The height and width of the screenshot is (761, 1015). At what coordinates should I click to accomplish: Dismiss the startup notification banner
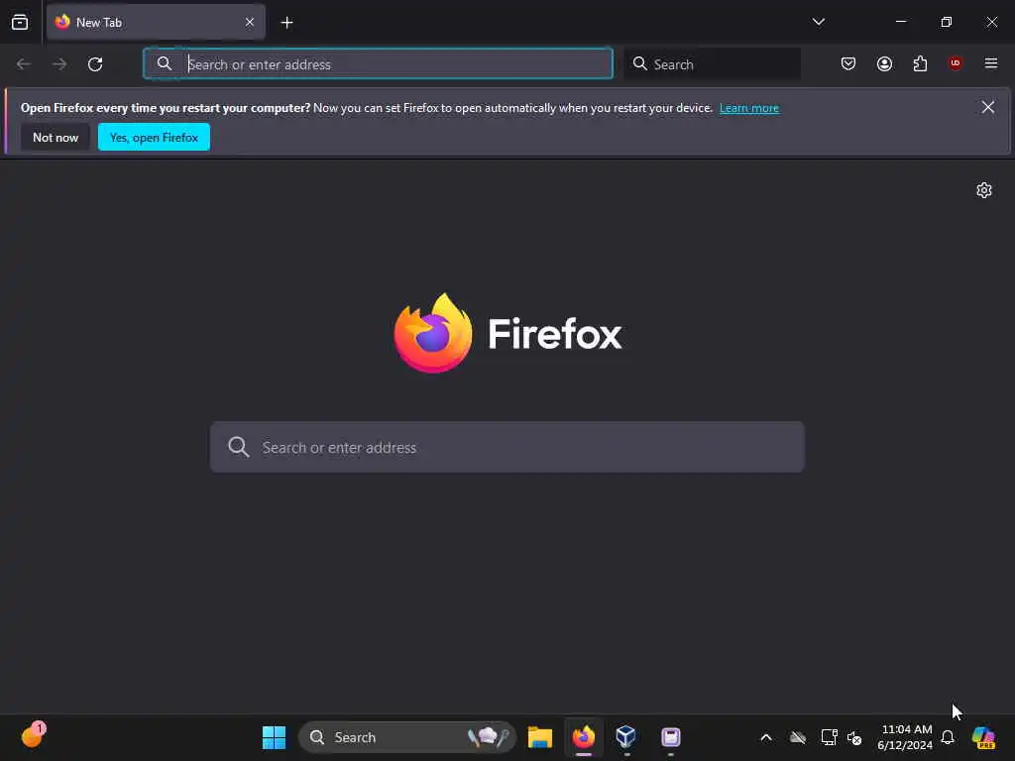988,107
